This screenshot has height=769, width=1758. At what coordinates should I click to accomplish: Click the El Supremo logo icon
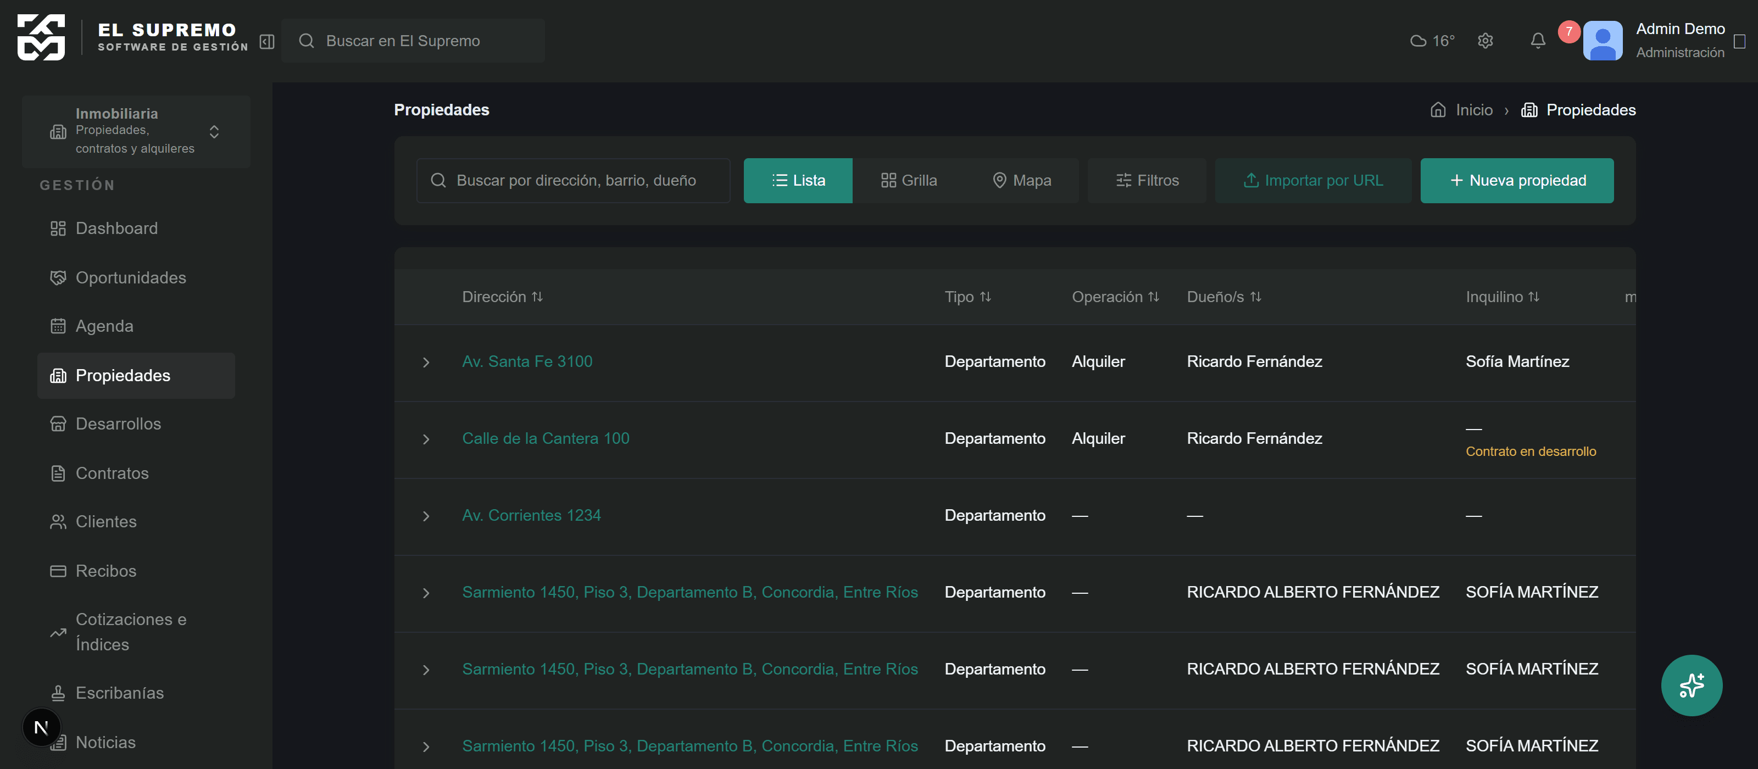41,38
